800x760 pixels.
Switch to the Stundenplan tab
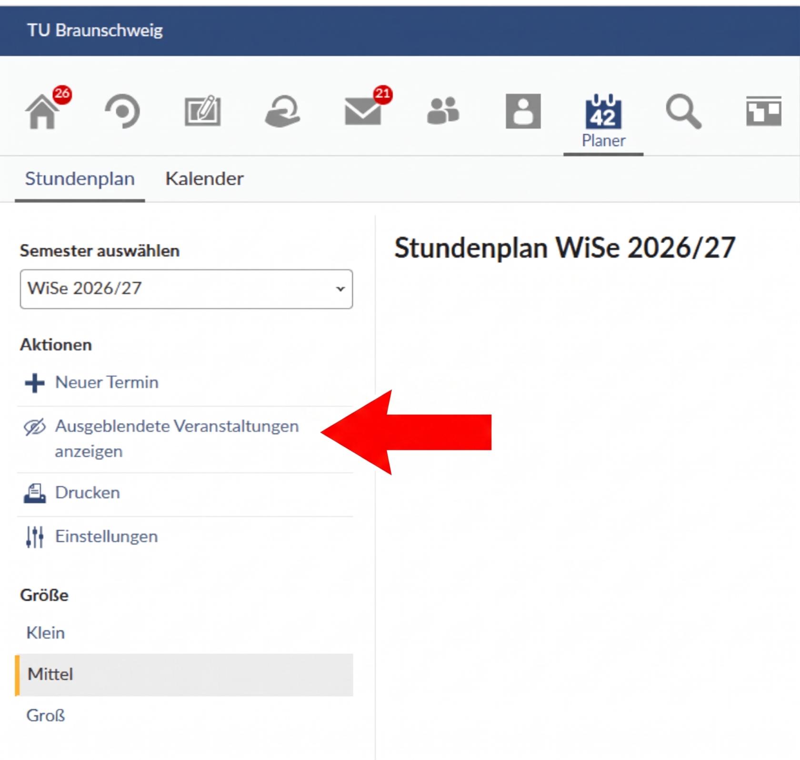[x=80, y=179]
